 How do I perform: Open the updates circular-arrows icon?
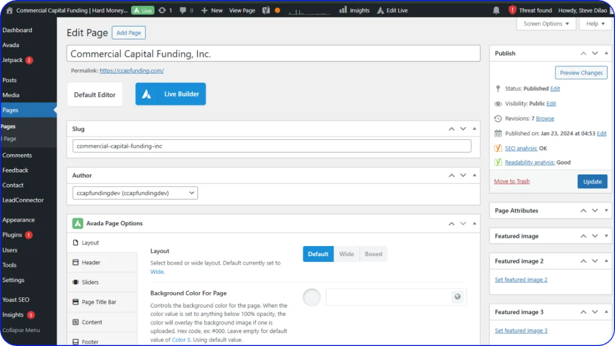coord(162,10)
